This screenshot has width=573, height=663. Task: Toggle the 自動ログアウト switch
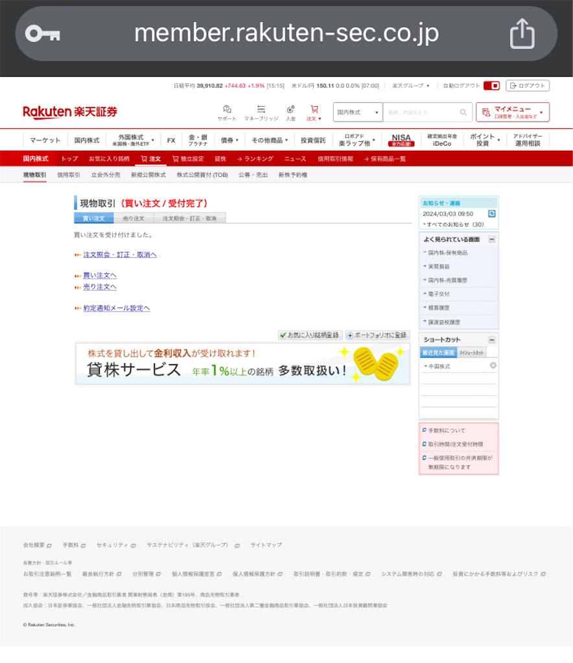[493, 85]
